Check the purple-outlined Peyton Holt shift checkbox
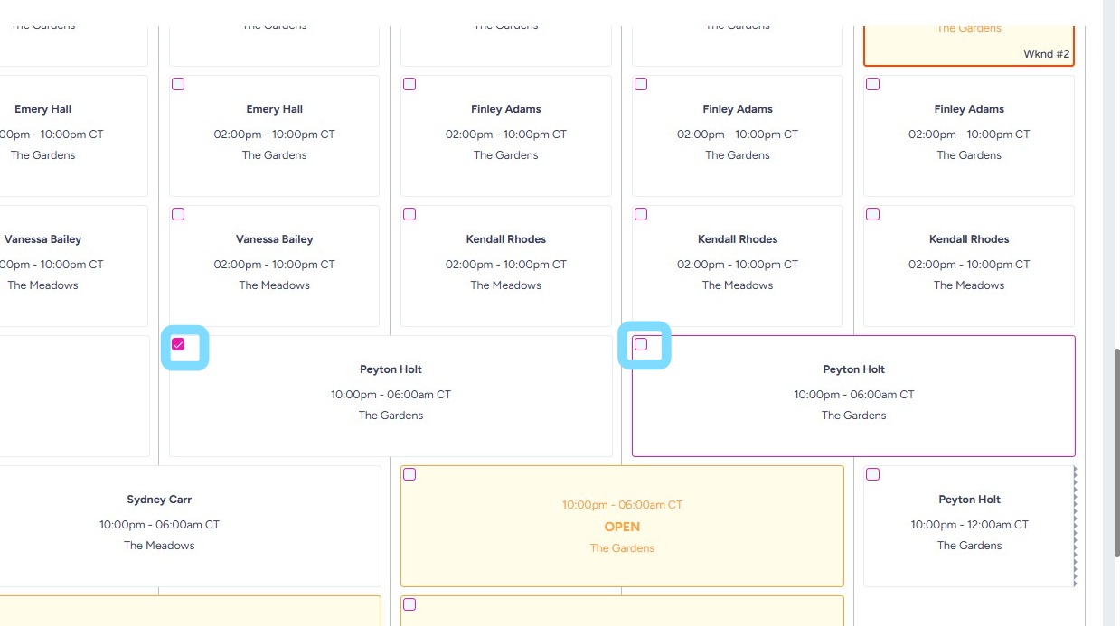Screen dimensions: 1120x626 click(641, 344)
